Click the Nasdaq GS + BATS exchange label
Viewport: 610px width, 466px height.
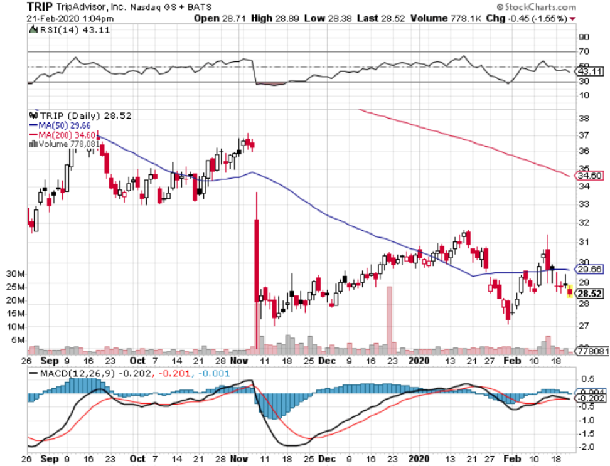coord(171,8)
